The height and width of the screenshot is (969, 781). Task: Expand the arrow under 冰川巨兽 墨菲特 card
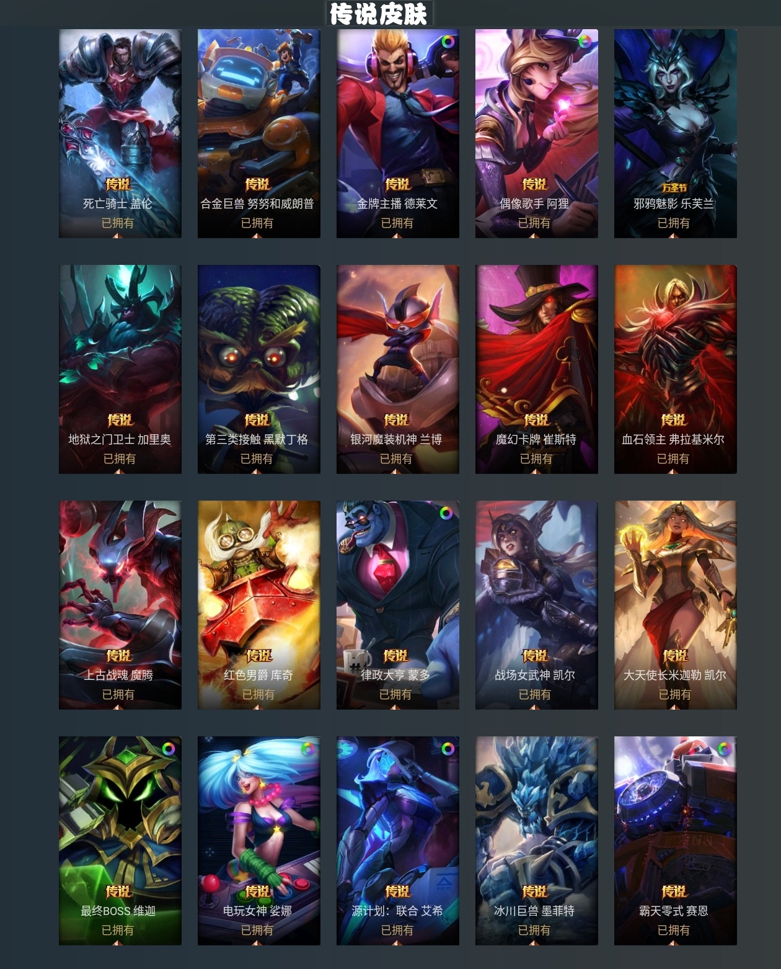point(534,942)
